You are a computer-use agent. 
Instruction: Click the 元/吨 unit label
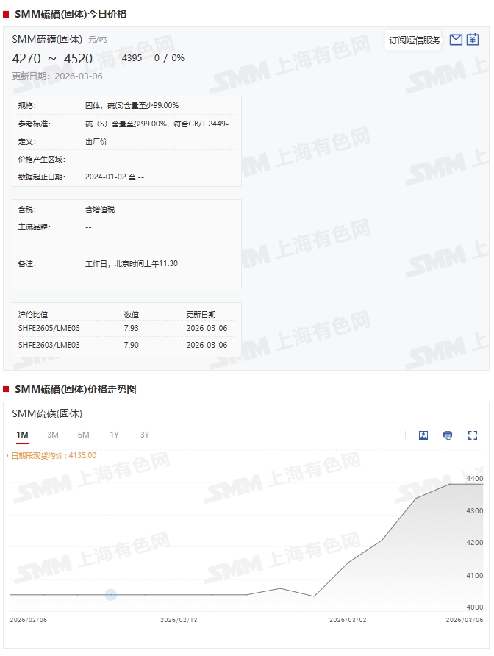pyautogui.click(x=98, y=40)
